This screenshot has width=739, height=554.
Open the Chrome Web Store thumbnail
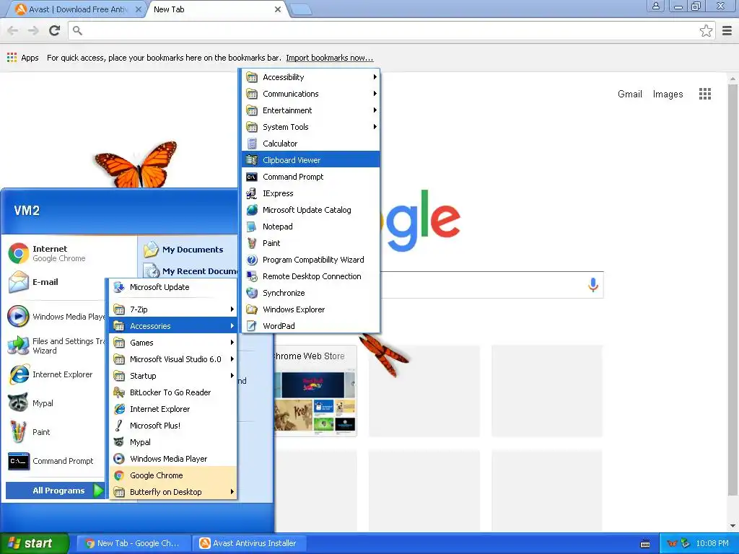(x=315, y=391)
